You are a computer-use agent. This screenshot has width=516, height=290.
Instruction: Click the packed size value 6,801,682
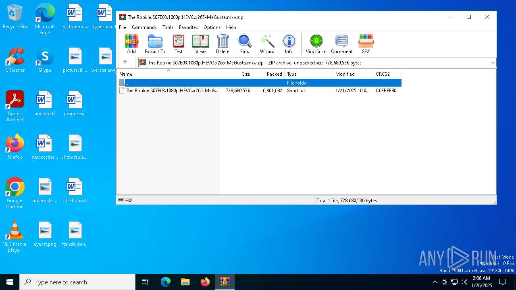point(273,91)
